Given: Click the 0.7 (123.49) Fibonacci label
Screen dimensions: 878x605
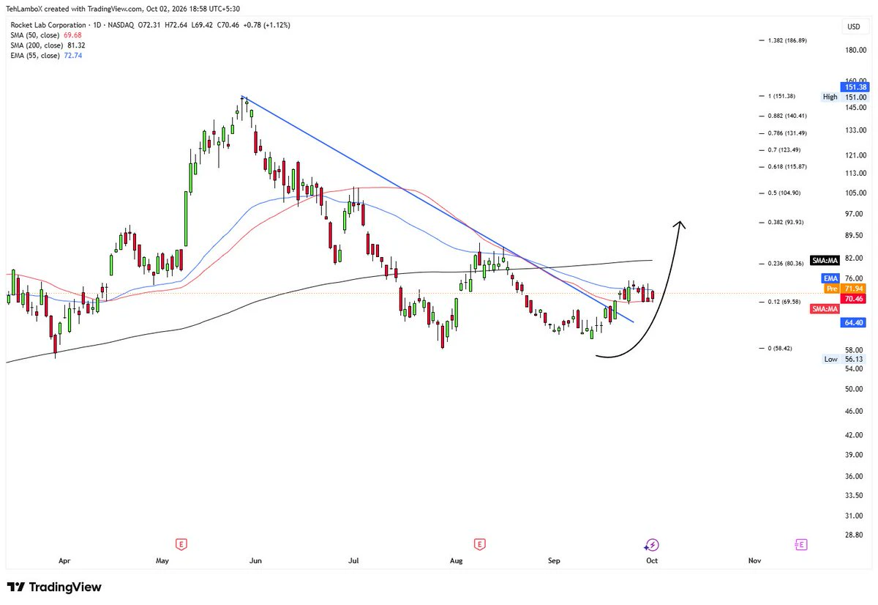Looking at the screenshot, I should click(x=784, y=149).
